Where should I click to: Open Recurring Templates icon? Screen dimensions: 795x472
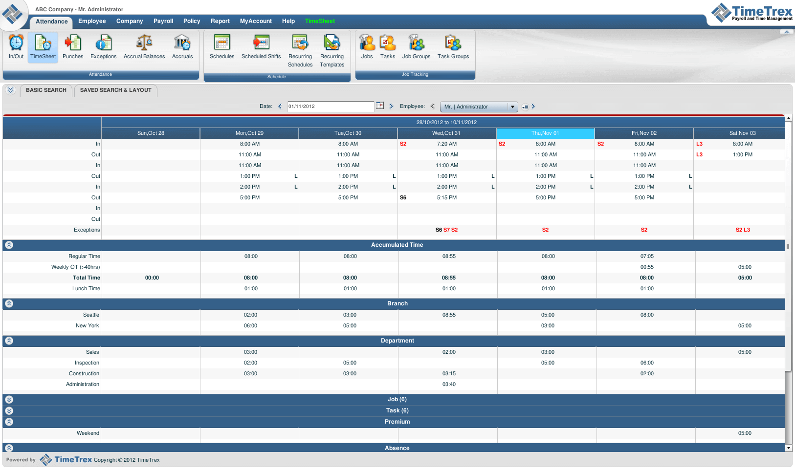click(x=332, y=43)
